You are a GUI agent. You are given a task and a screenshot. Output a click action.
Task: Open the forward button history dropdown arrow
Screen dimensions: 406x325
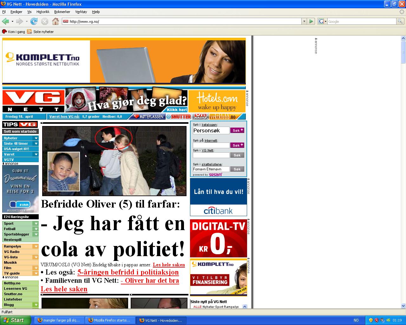pos(27,21)
